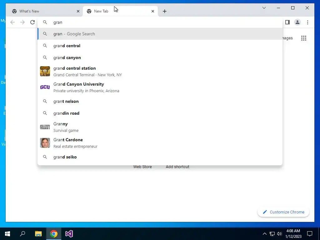The image size is (320, 240).
Task: Click the Grand Central Terminal thumbnail image
Action: tap(45, 71)
